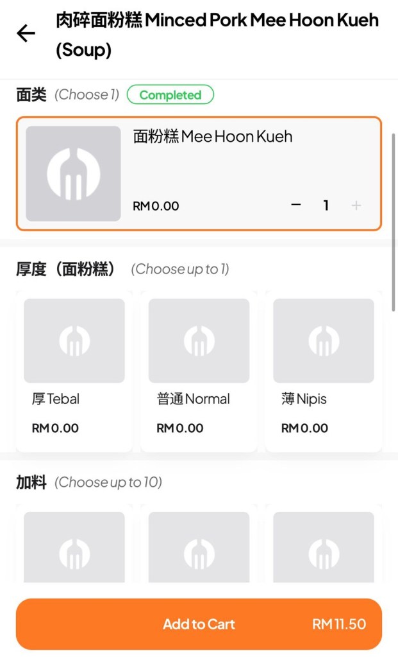Tap the 厚度（面粉糕） section heading
The image size is (398, 657).
tap(67, 269)
